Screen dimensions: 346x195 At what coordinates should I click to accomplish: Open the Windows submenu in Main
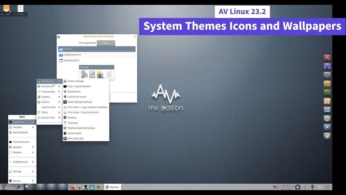tap(22, 152)
